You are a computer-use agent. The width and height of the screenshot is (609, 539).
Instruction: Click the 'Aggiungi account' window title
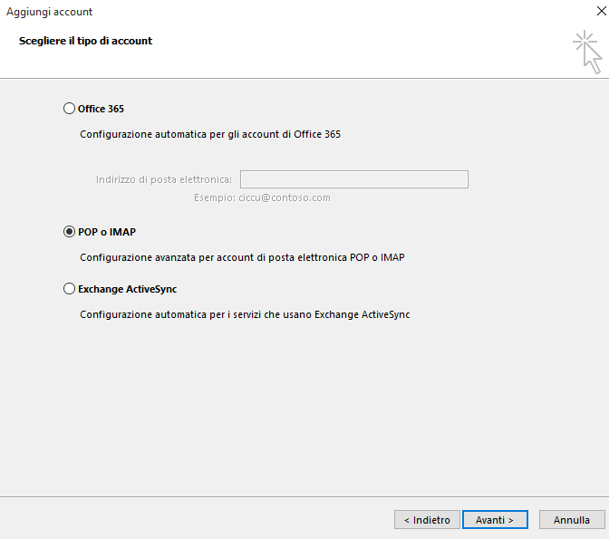pos(49,12)
